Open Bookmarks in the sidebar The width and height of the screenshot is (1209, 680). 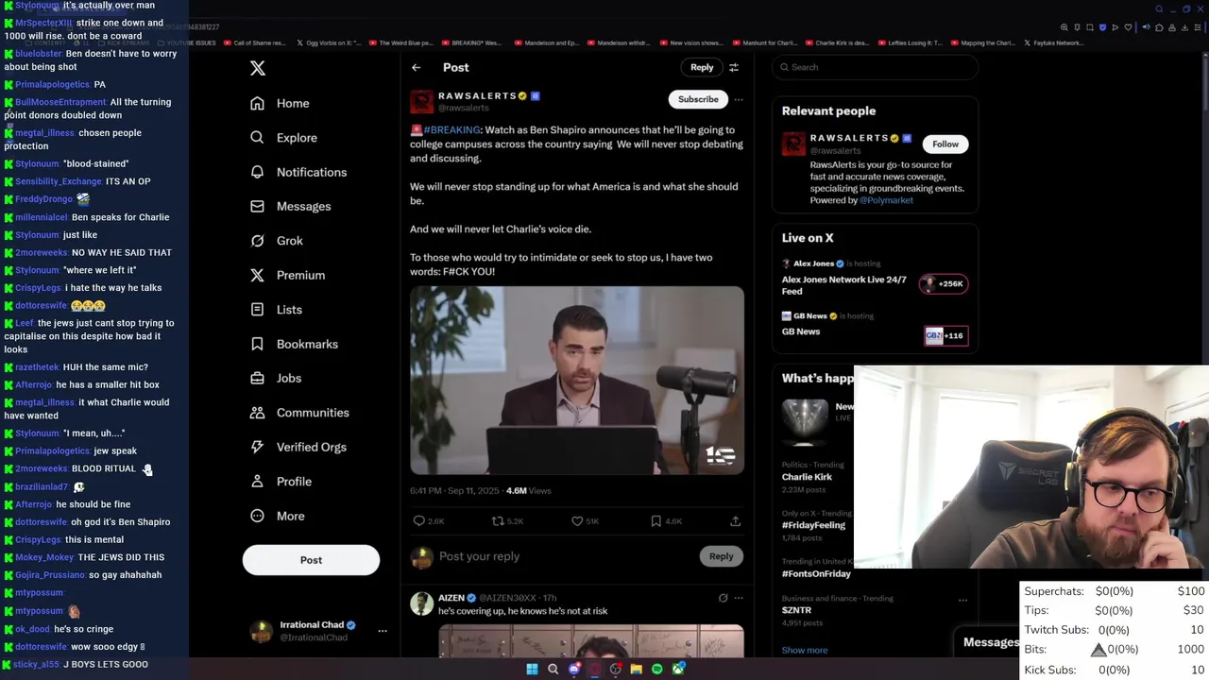click(294, 344)
